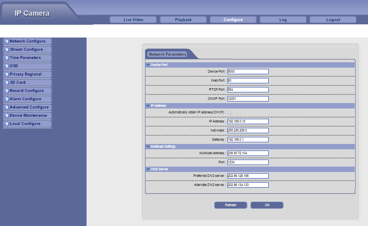Viewport: 368px width, 226px height.
Task: Click the ONVIF Port field showing 12001
Action: pyautogui.click(x=248, y=99)
